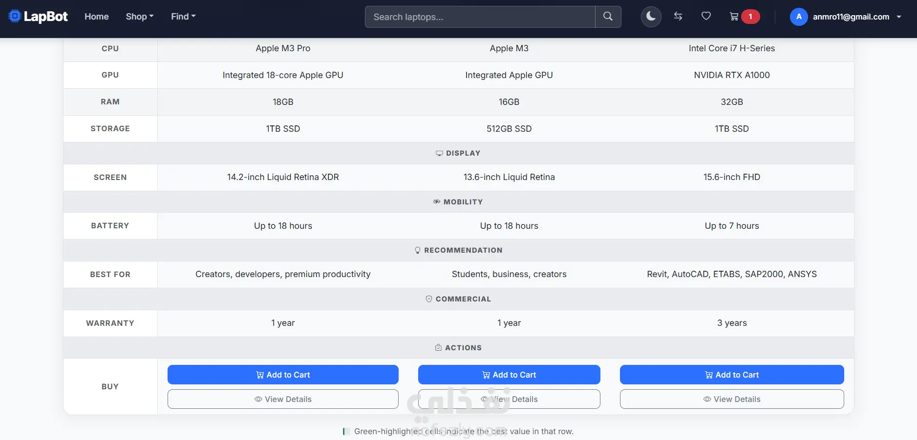Click the LapBot chip logo icon

[15, 17]
